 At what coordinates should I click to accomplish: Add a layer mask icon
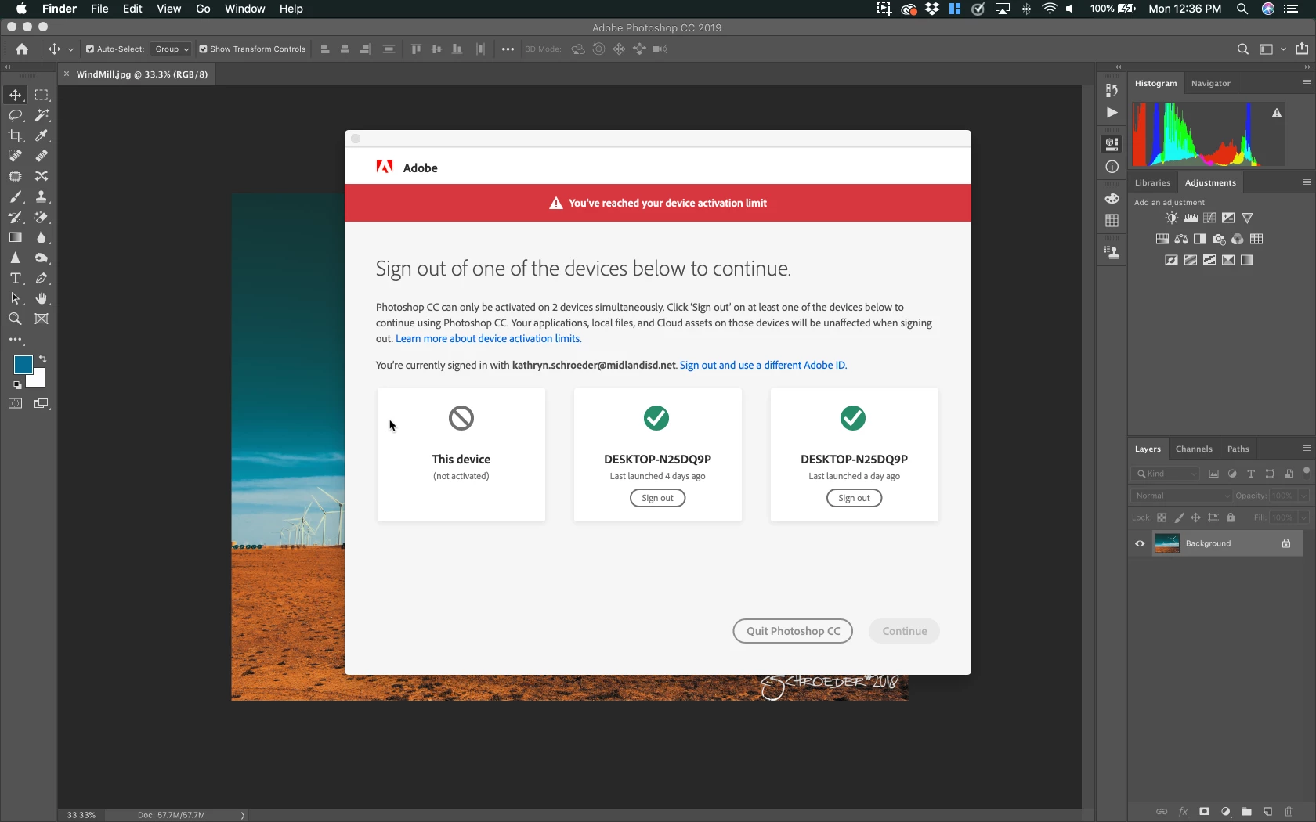(1205, 812)
